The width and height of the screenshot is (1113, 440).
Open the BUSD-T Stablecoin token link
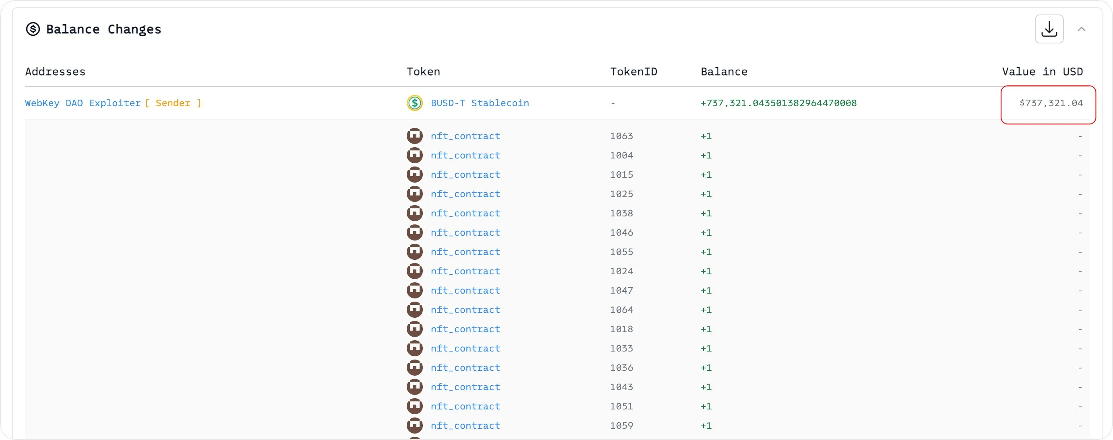480,103
